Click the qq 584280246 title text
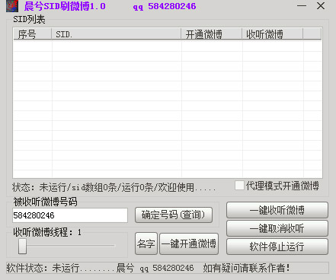 coord(165,6)
